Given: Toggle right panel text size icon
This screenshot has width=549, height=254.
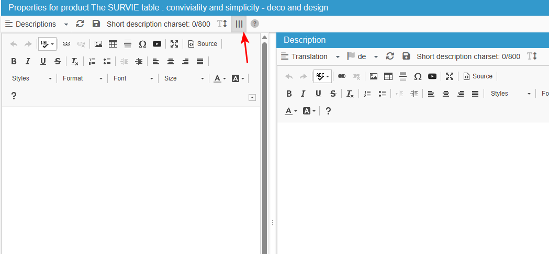Looking at the screenshot, I should click(532, 56).
